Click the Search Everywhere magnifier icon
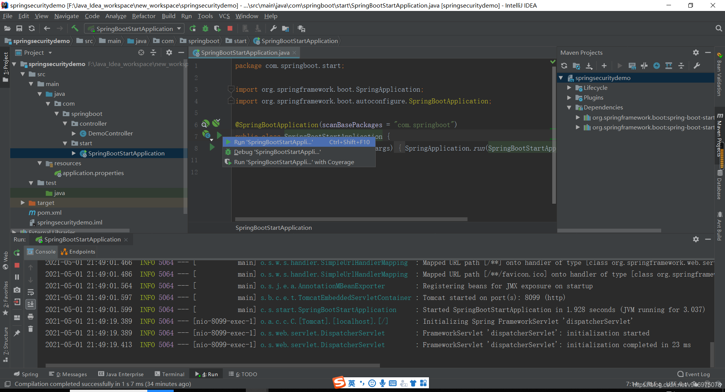Screen dimensions: 725x392 (x=719, y=28)
